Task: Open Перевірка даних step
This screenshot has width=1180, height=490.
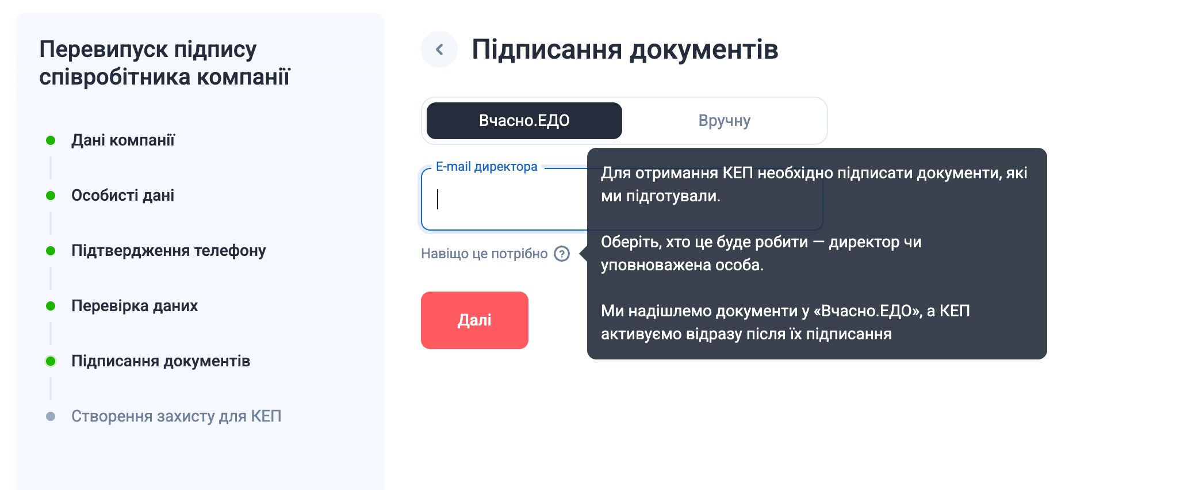Action: (x=135, y=306)
